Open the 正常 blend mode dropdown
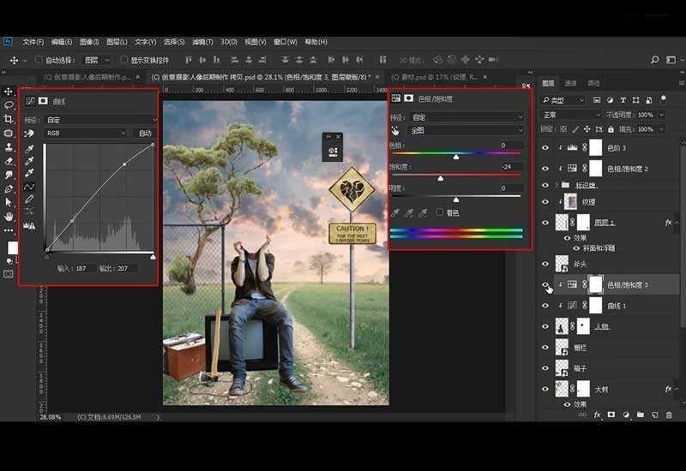 pos(569,115)
